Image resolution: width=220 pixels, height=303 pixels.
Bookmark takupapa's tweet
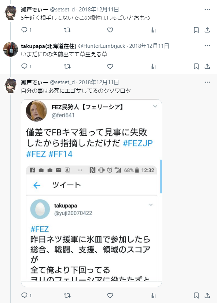click(x=196, y=66)
